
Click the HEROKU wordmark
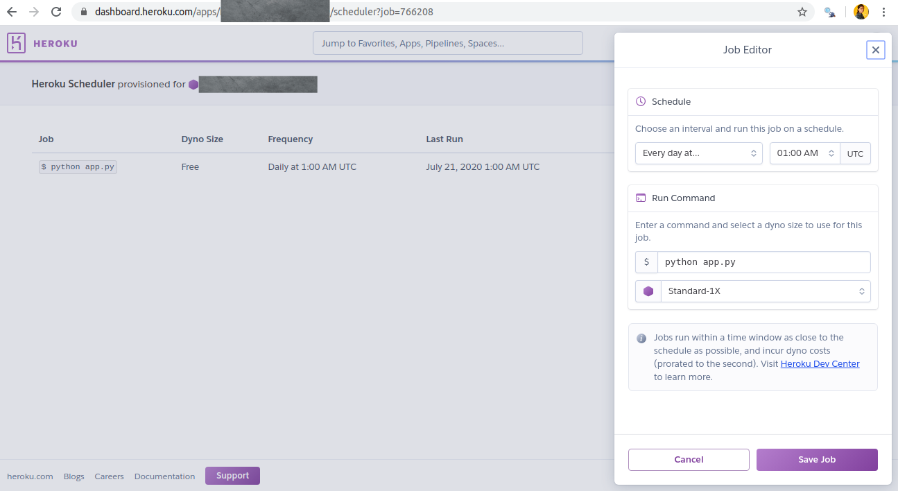[55, 44]
